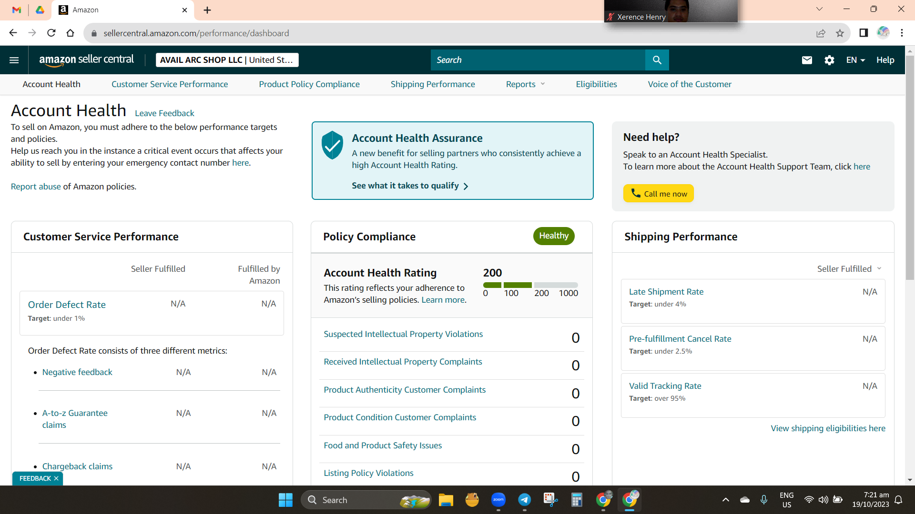Viewport: 915px width, 514px height.
Task: Open Zoom from the taskbar
Action: (498, 500)
